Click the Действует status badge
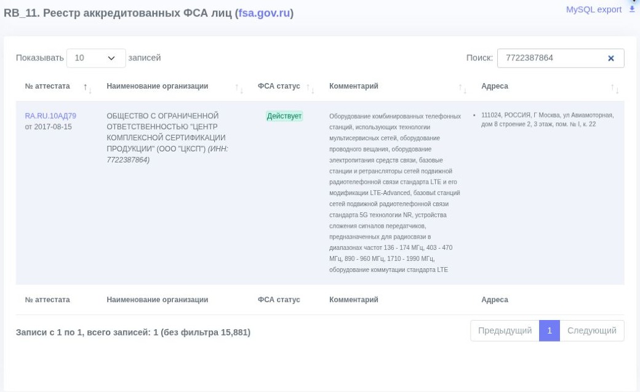640x392 pixels. point(284,116)
